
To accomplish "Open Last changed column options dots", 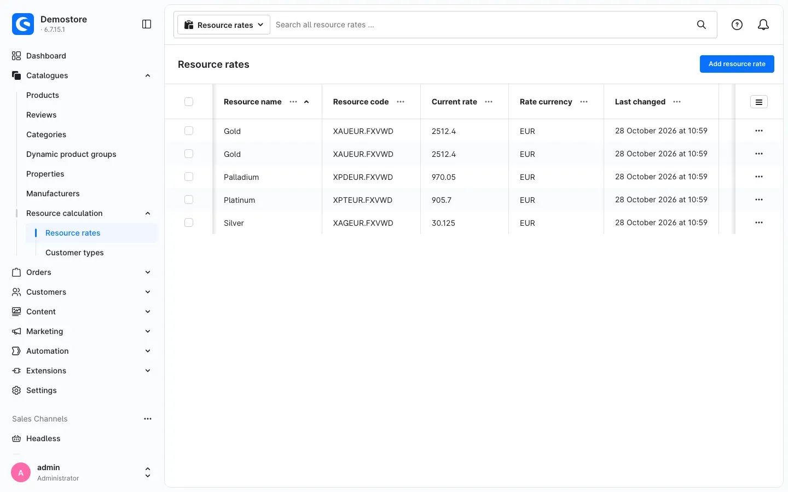I will (677, 102).
